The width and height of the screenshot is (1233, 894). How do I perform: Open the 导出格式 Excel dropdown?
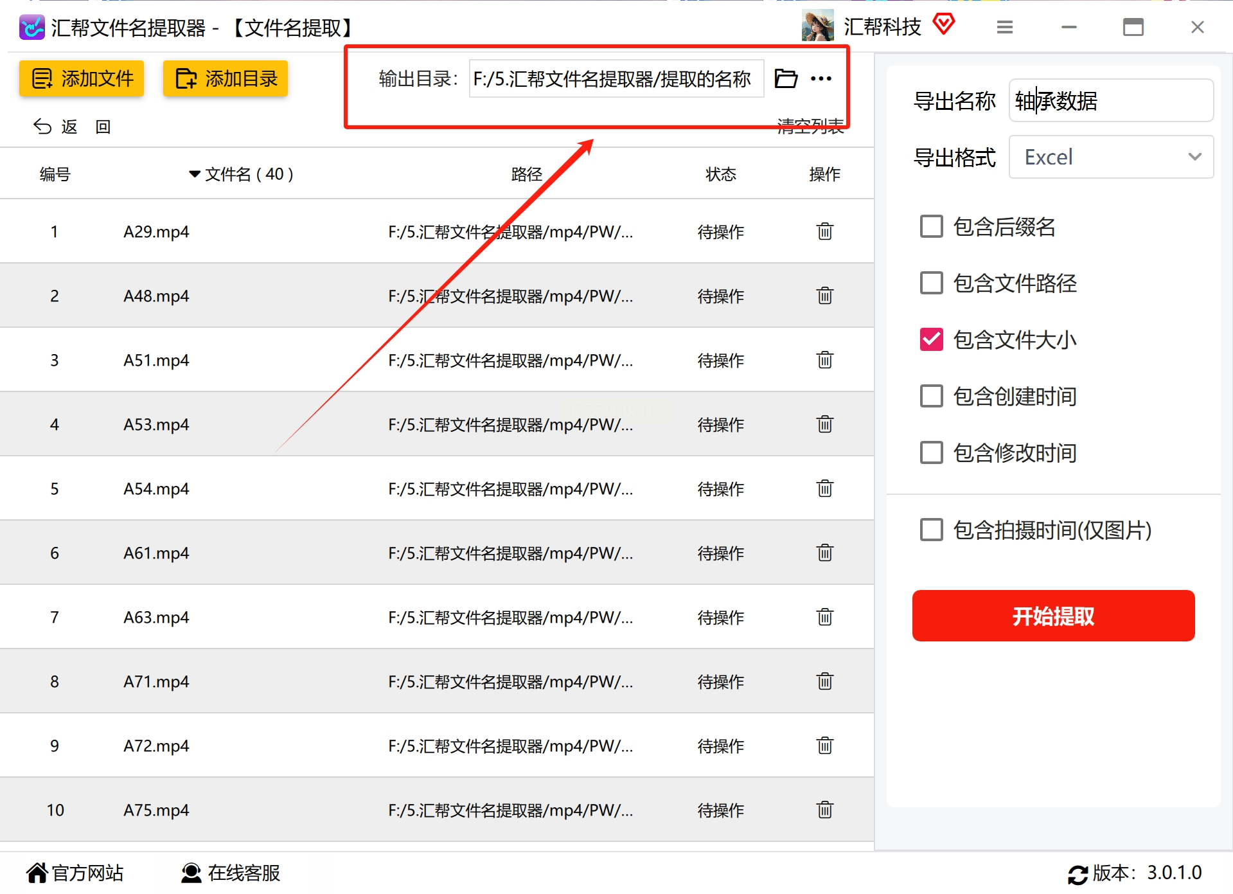click(1111, 157)
